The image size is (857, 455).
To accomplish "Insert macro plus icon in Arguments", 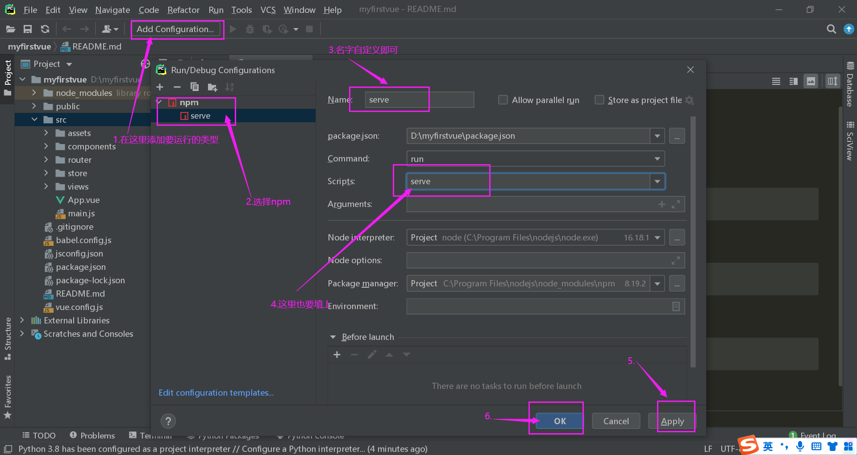I will pyautogui.click(x=662, y=204).
